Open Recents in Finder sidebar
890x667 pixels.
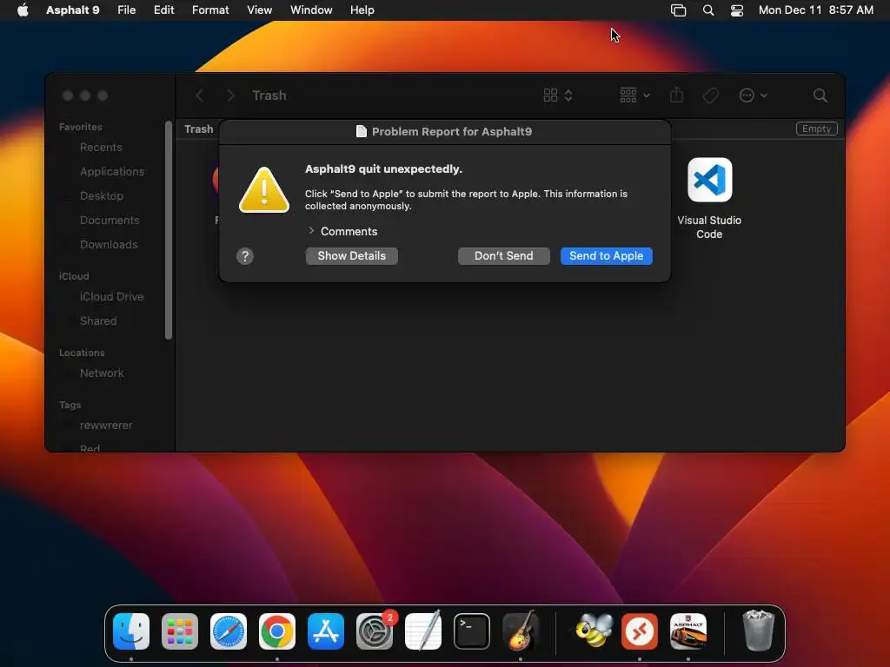(101, 148)
